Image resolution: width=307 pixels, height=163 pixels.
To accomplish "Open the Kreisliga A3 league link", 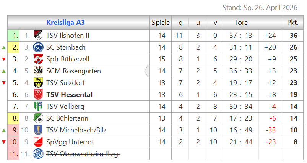I will [x=65, y=23].
